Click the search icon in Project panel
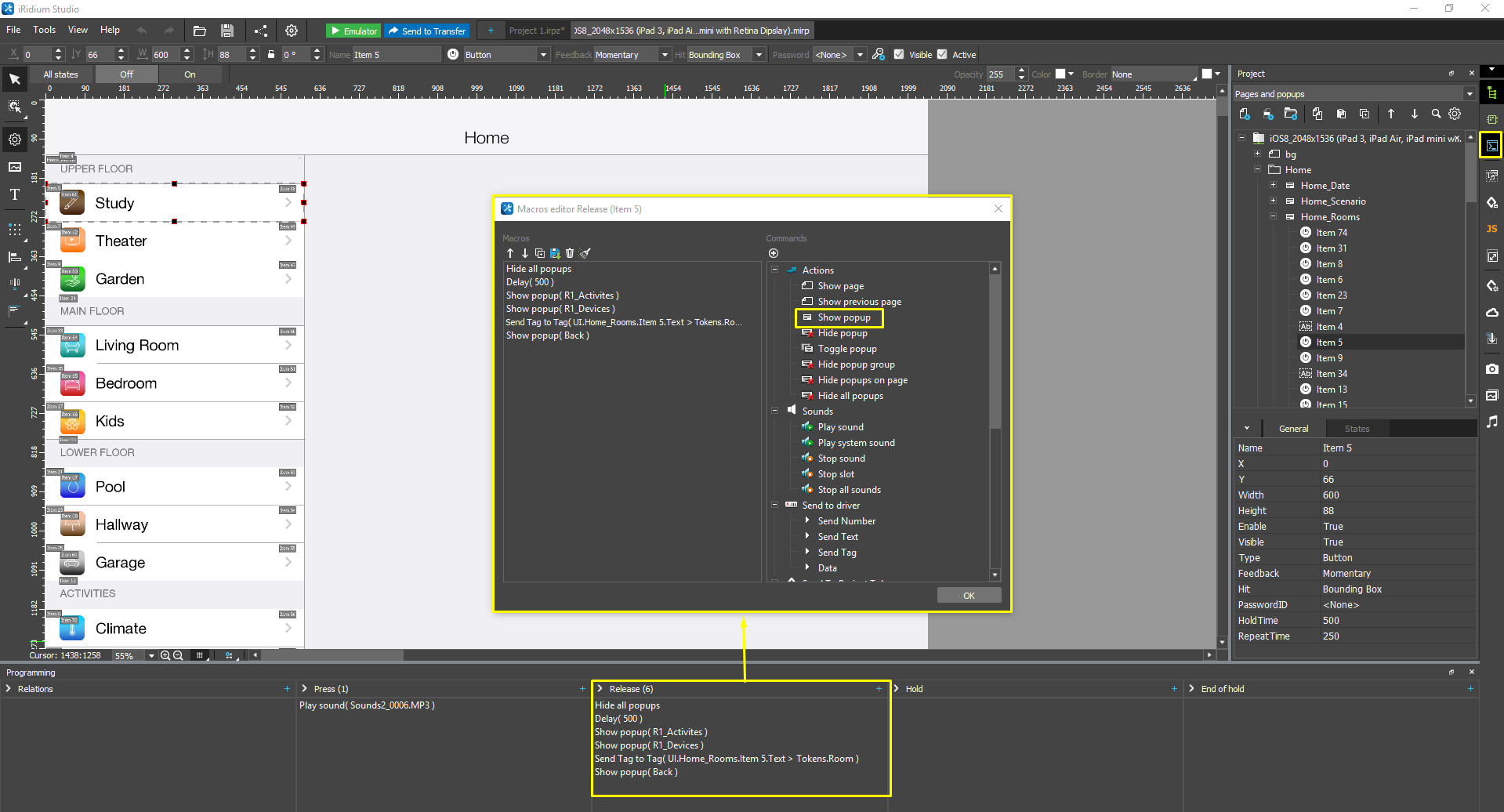 pos(1436,114)
